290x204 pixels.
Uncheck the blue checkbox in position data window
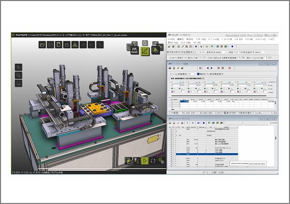(198, 74)
